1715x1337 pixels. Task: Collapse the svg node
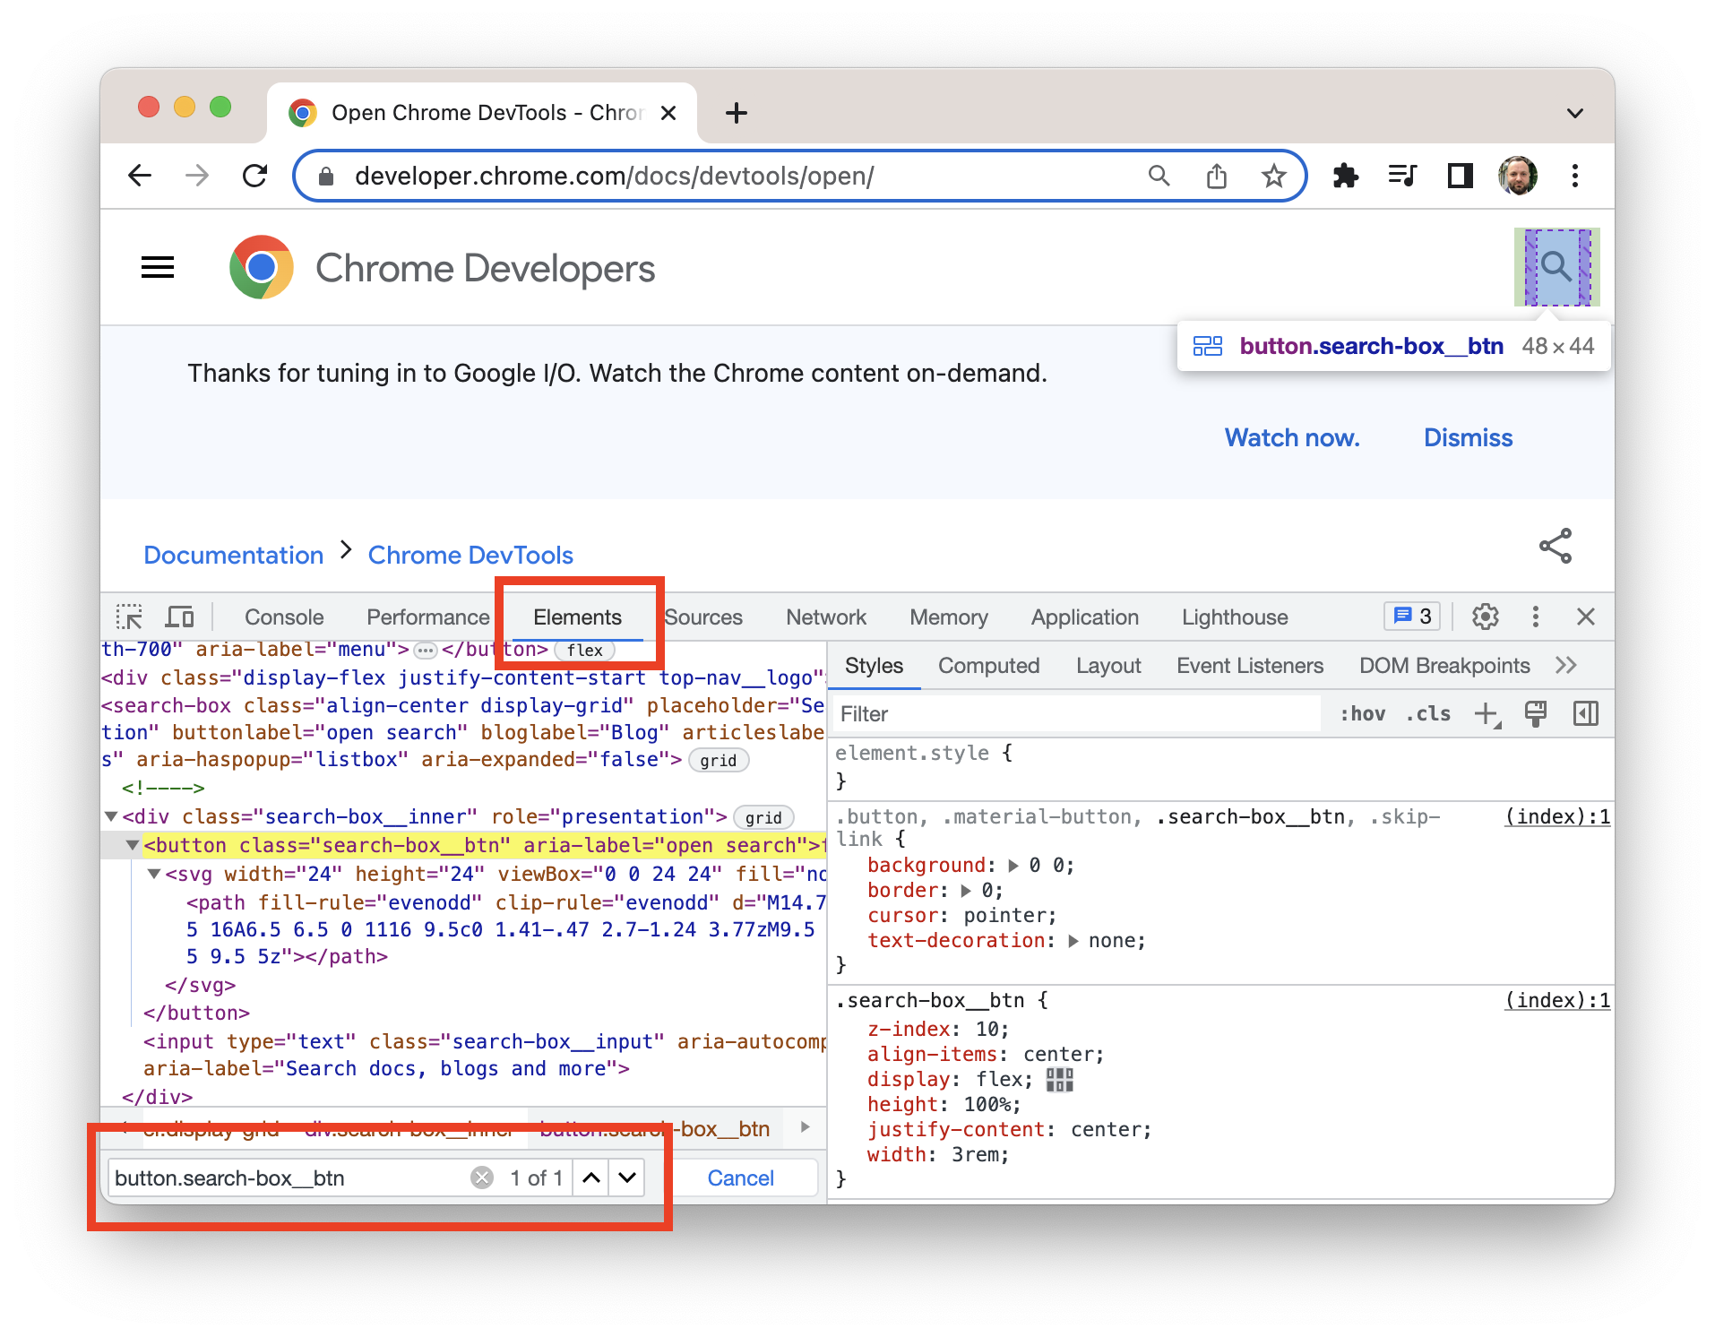click(153, 874)
